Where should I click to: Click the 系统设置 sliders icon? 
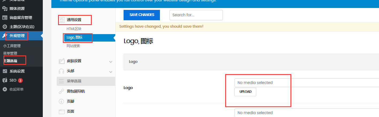click(x=5, y=71)
